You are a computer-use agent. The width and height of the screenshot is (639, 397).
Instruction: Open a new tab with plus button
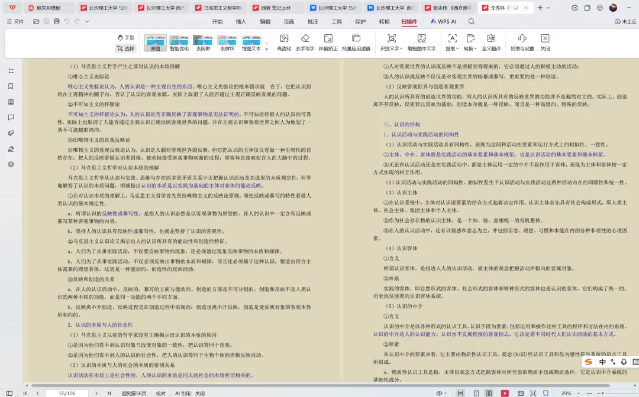coord(540,8)
